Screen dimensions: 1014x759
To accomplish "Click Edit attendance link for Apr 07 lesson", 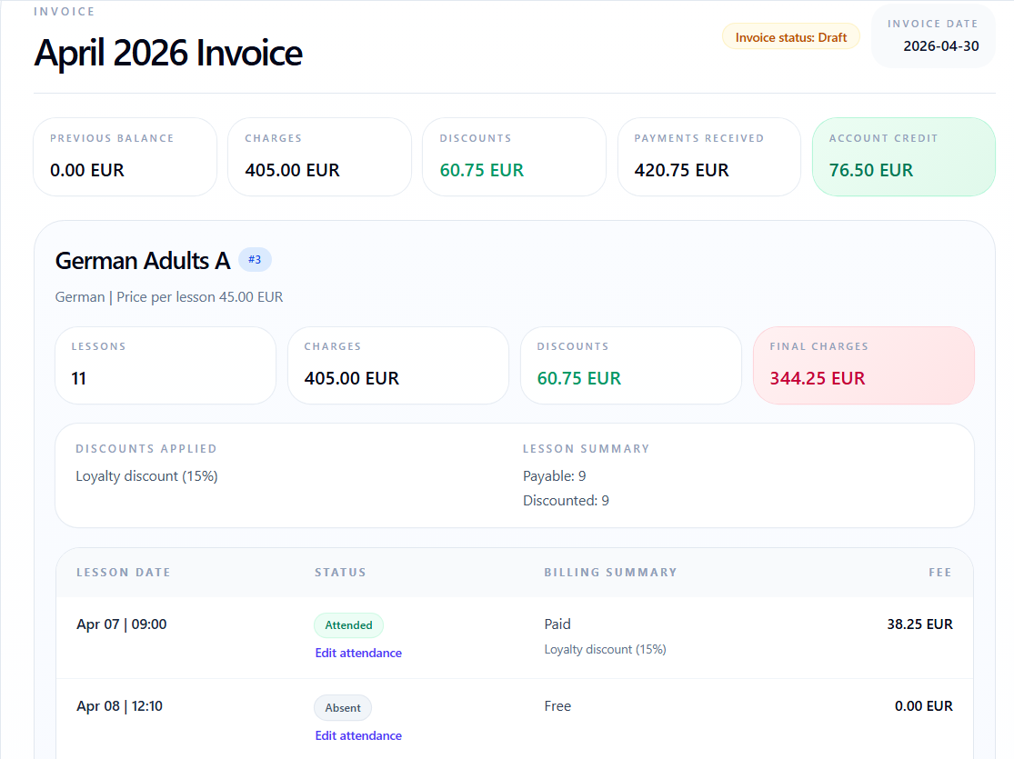I will pos(358,653).
